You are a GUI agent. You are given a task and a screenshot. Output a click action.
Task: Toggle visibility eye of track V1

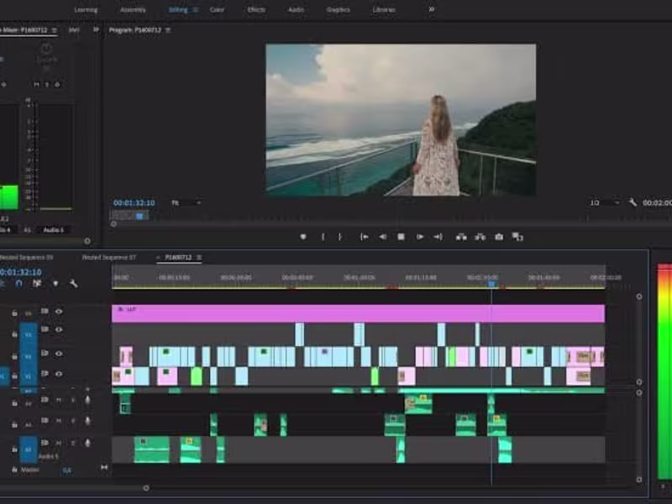pyautogui.click(x=59, y=374)
